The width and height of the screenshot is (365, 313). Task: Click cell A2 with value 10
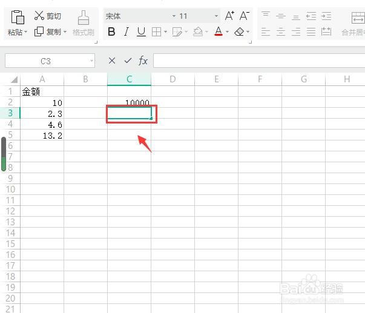(x=42, y=102)
